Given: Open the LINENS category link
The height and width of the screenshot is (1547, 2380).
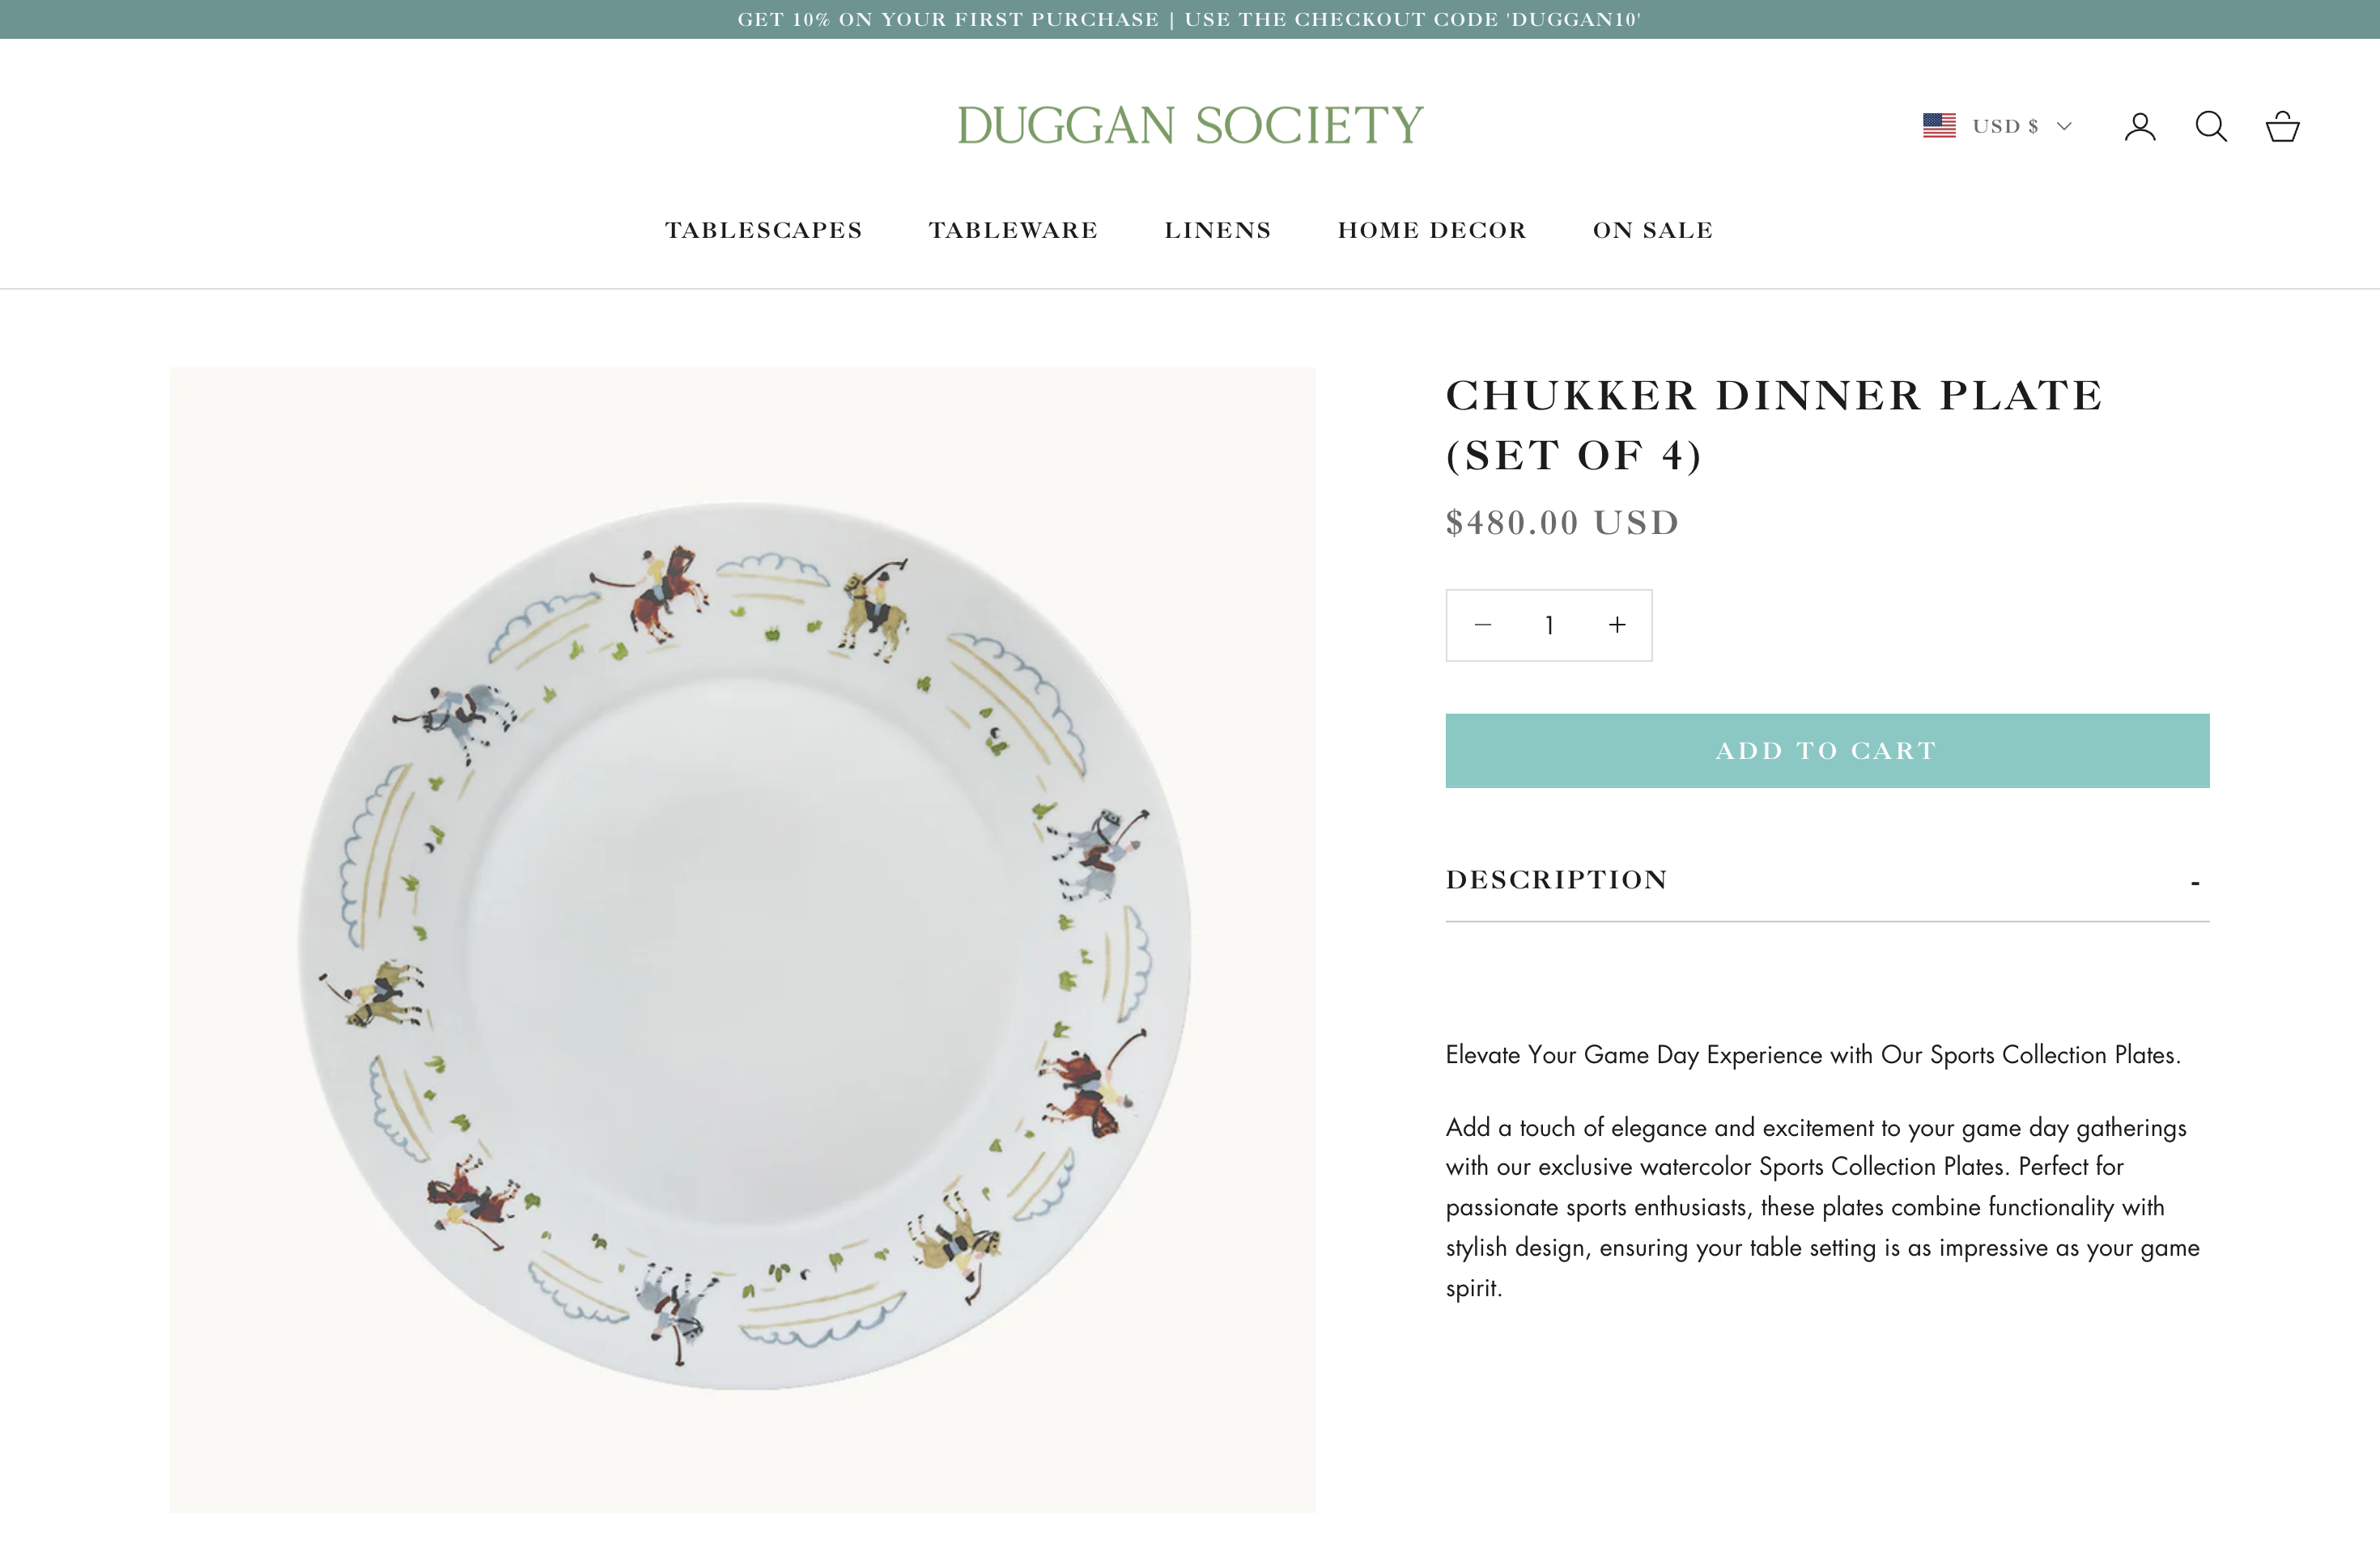Looking at the screenshot, I should point(1218,230).
